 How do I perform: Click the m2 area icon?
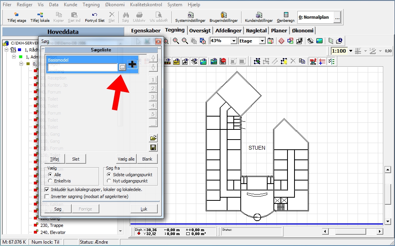pyautogui.click(x=313, y=61)
